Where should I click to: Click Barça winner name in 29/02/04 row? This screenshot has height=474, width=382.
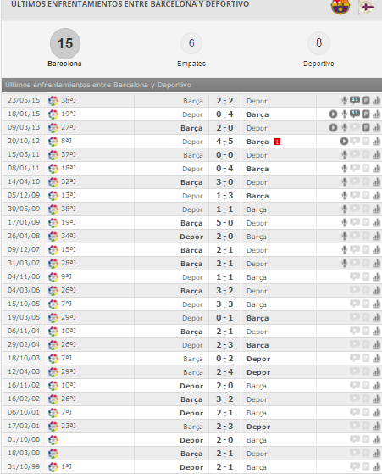point(257,345)
